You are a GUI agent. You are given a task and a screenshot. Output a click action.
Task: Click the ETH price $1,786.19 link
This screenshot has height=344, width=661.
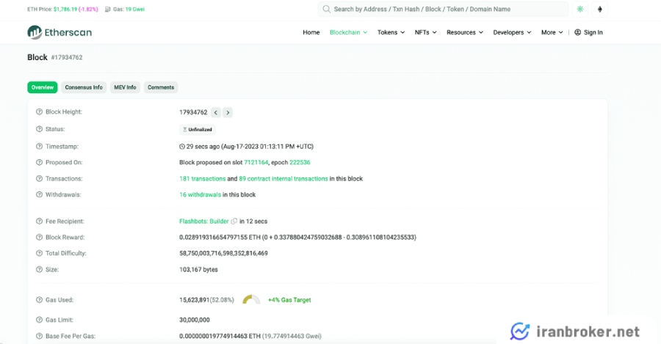pos(65,10)
